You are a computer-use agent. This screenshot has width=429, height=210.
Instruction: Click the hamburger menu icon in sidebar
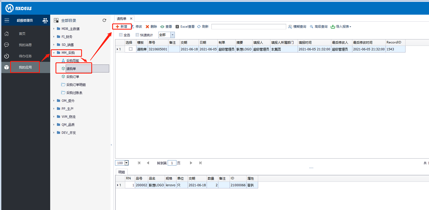(x=7, y=20)
